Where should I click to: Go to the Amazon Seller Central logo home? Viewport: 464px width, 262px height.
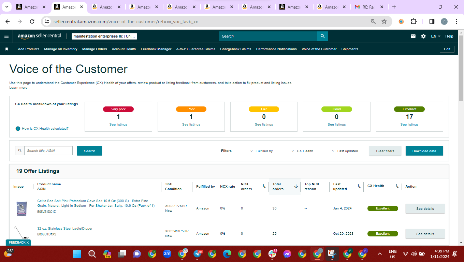(x=40, y=36)
